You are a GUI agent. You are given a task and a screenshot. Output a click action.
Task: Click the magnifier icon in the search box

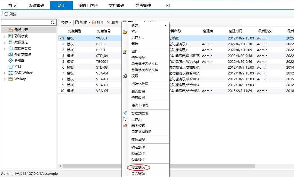(x=53, y=23)
